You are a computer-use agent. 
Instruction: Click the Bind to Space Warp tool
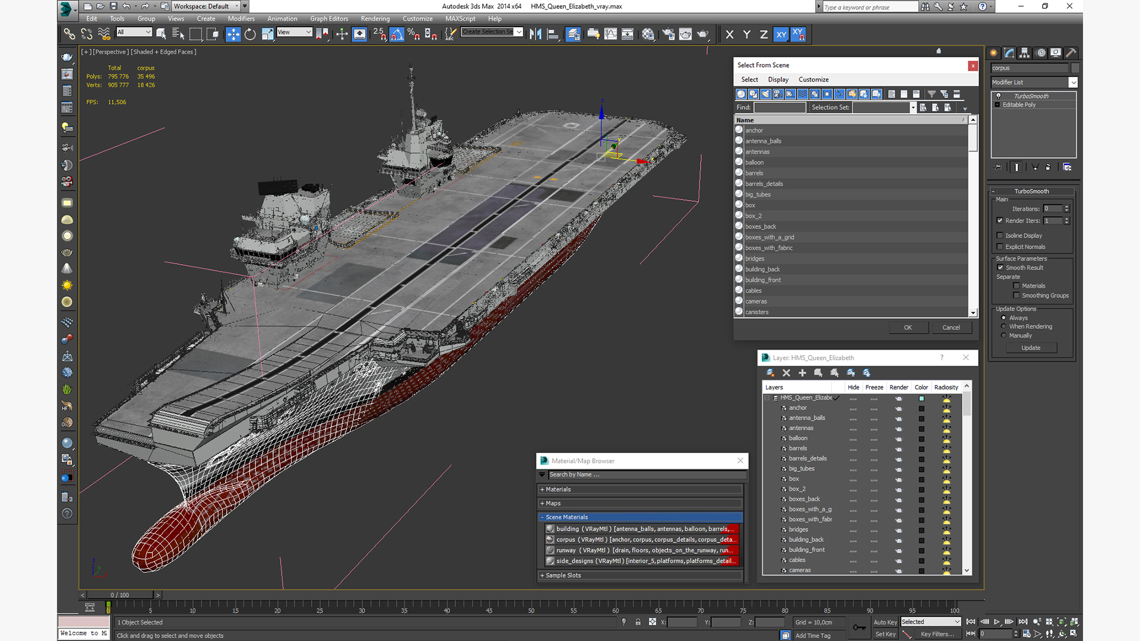(104, 34)
